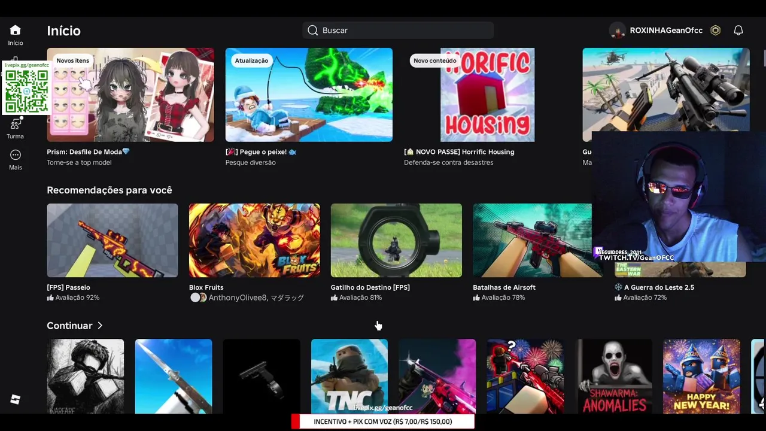Click 'Torne-se a top model' subtitle
Image resolution: width=766 pixels, height=431 pixels.
click(x=79, y=163)
